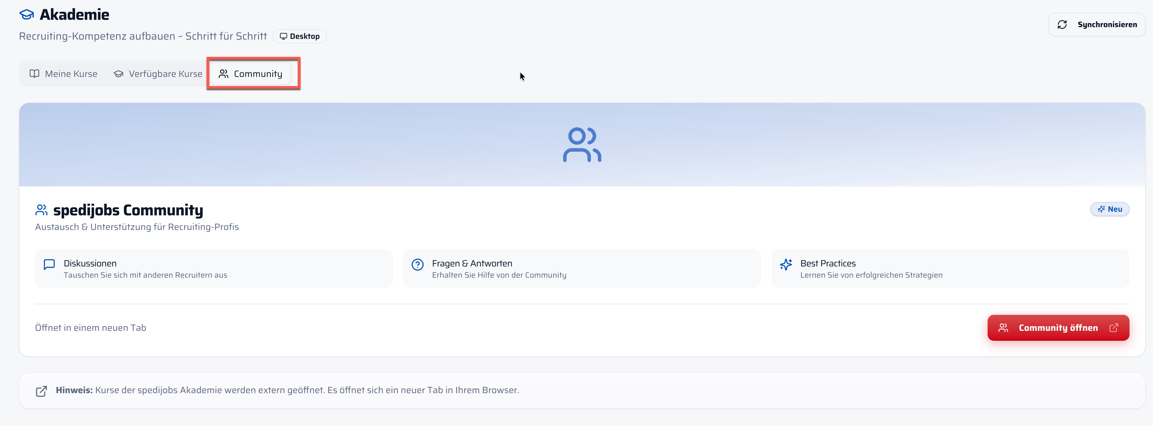Click 'Erhalten Sie Hilfe von der Community'
This screenshot has width=1153, height=426.
coord(499,275)
